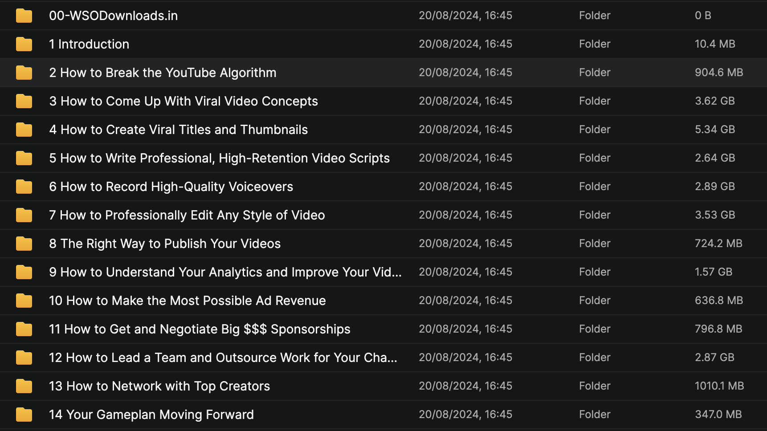This screenshot has height=431, width=767.
Task: Select 9 How to Understand Your Analytics folder
Action: pos(225,272)
